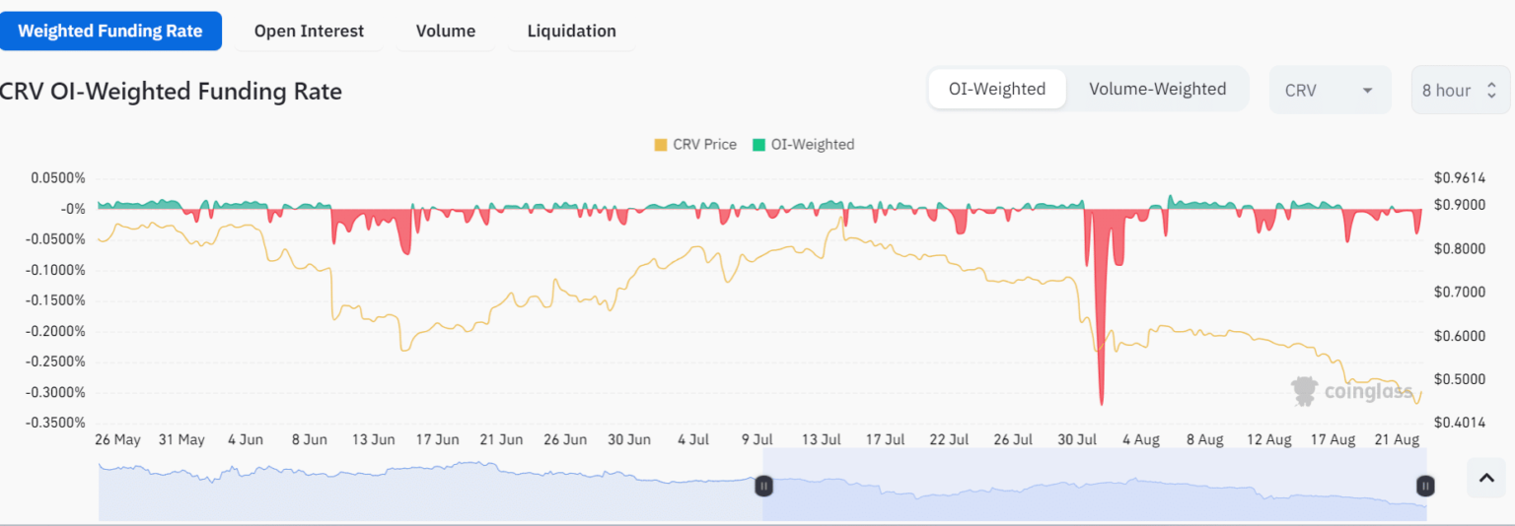Go to the Liquidation tab
1515x526 pixels.
[571, 32]
